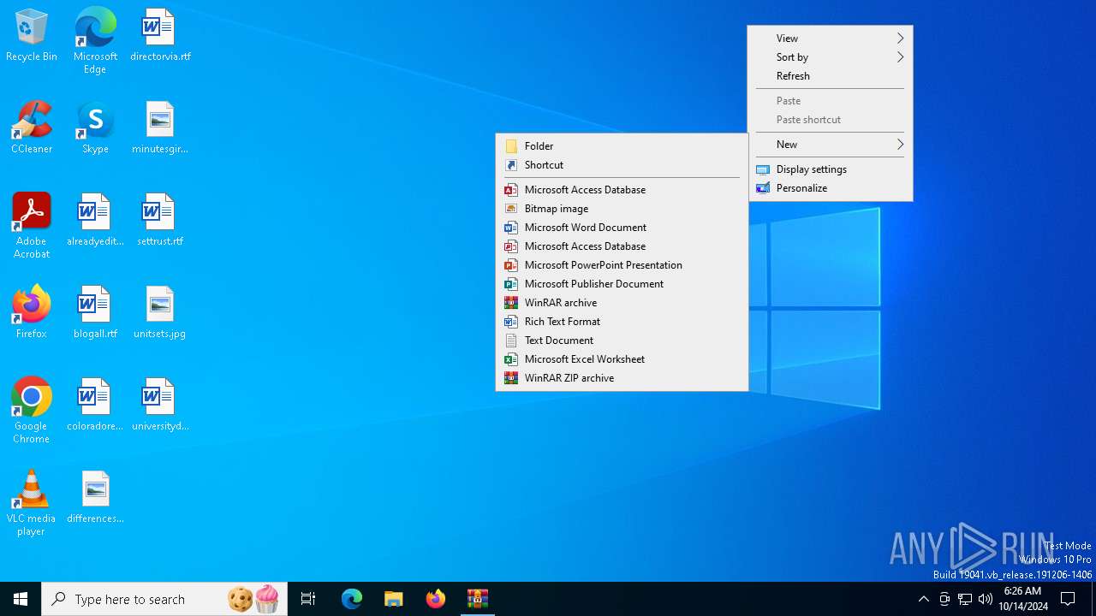Select the Recycle Bin desktop icon
The height and width of the screenshot is (616, 1096).
[x=32, y=36]
